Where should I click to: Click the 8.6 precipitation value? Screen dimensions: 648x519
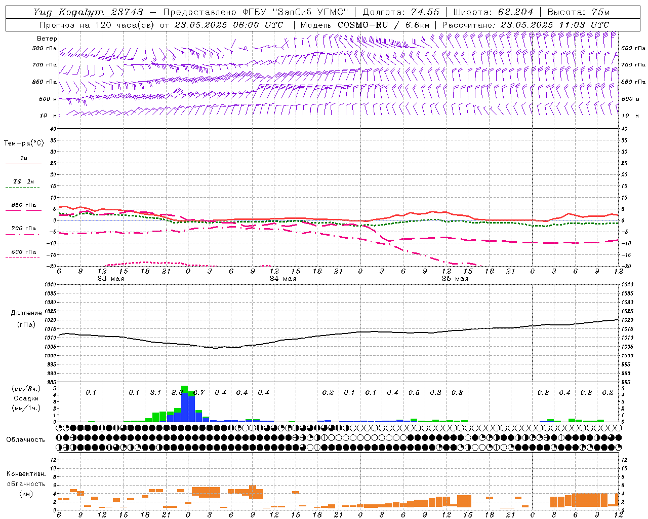[177, 393]
